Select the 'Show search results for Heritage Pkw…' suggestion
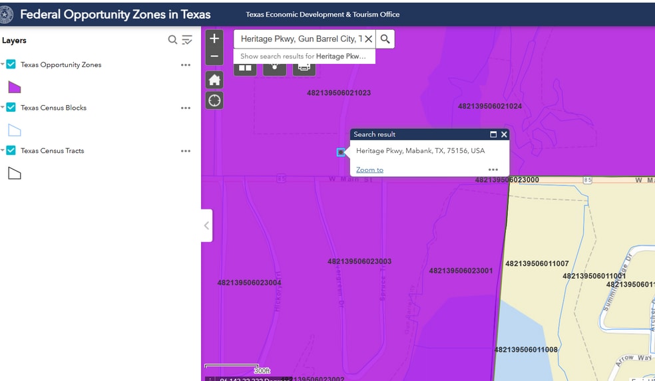This screenshot has width=655, height=381. coord(304,57)
